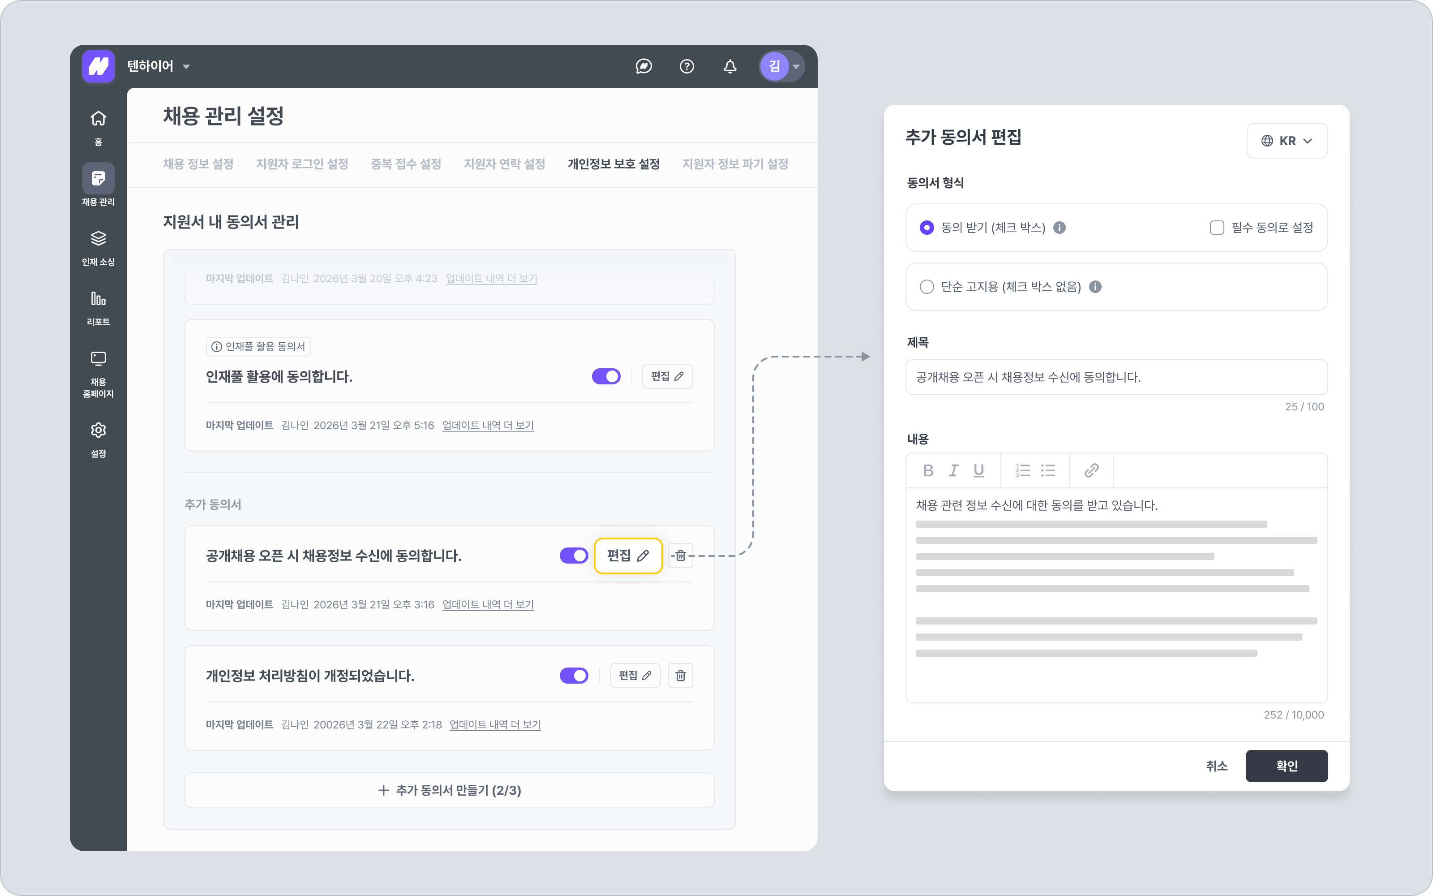Screen dimensions: 1433x896
Task: Select 단순 고지용 (체크 박스 없음) radio option
Action: click(927, 287)
